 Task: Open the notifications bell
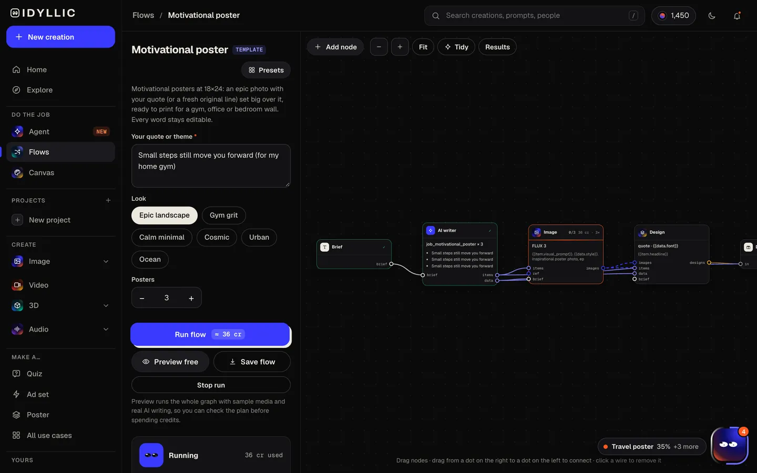tap(737, 16)
